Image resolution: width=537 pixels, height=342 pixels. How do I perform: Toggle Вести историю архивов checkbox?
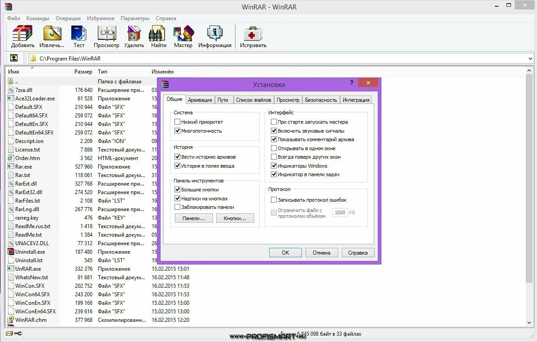[177, 157]
